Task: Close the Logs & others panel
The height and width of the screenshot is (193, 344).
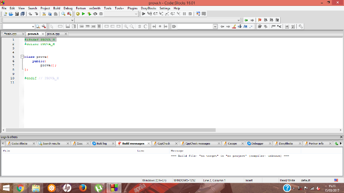Action: (341, 137)
